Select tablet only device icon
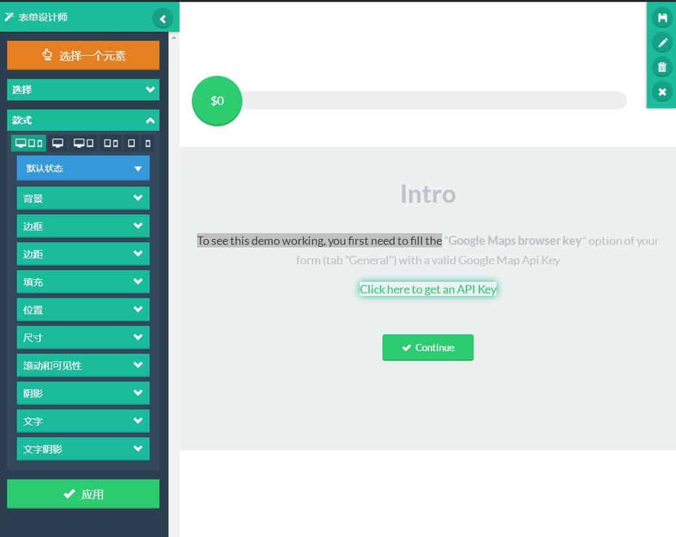Screen dimensions: 676x537 click(x=132, y=143)
